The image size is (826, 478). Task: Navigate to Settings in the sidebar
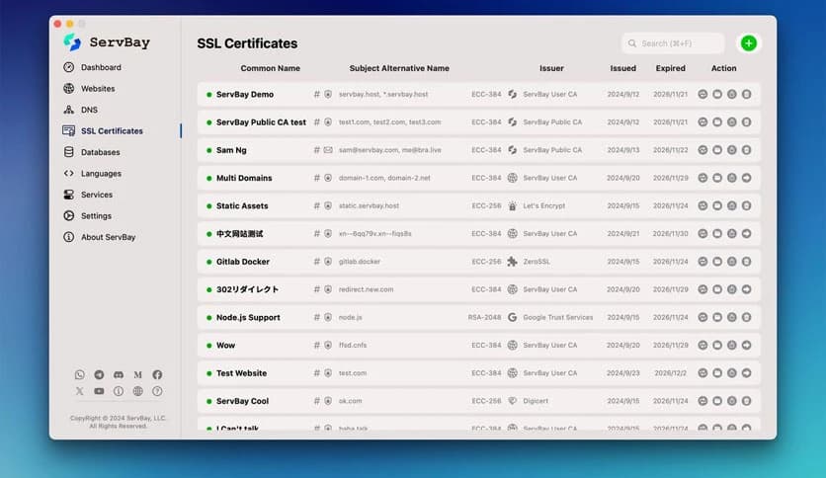96,215
